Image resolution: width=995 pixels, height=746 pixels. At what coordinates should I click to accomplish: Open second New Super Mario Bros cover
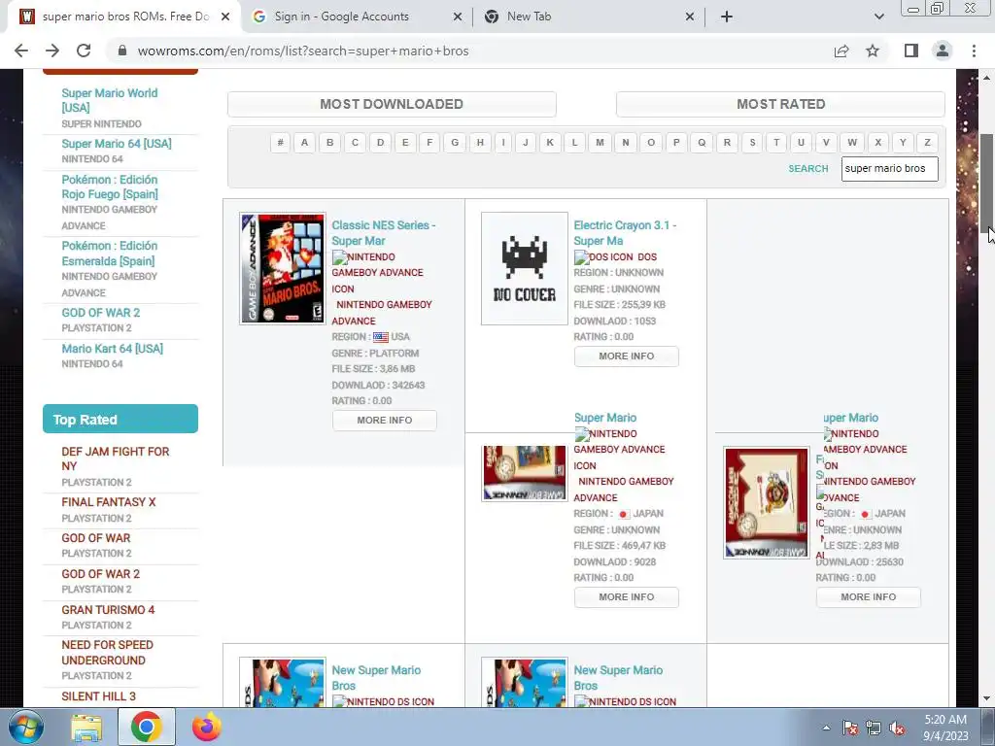(524, 682)
